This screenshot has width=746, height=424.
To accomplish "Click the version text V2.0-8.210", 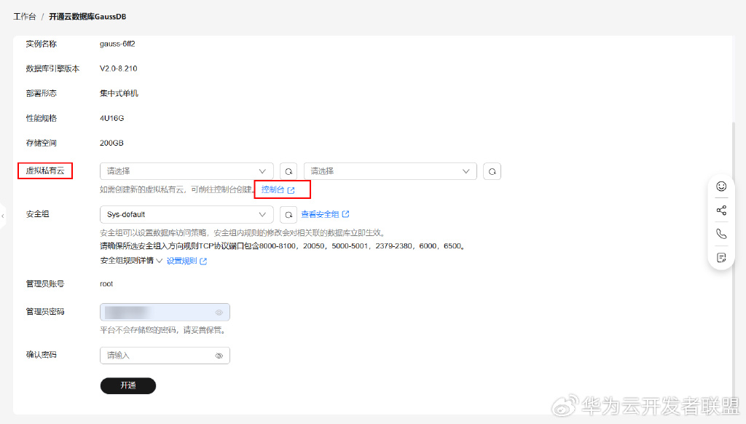I will (x=119, y=68).
